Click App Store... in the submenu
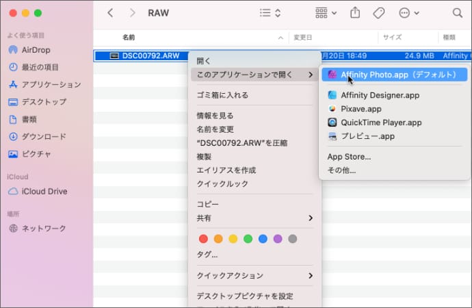 click(x=349, y=157)
